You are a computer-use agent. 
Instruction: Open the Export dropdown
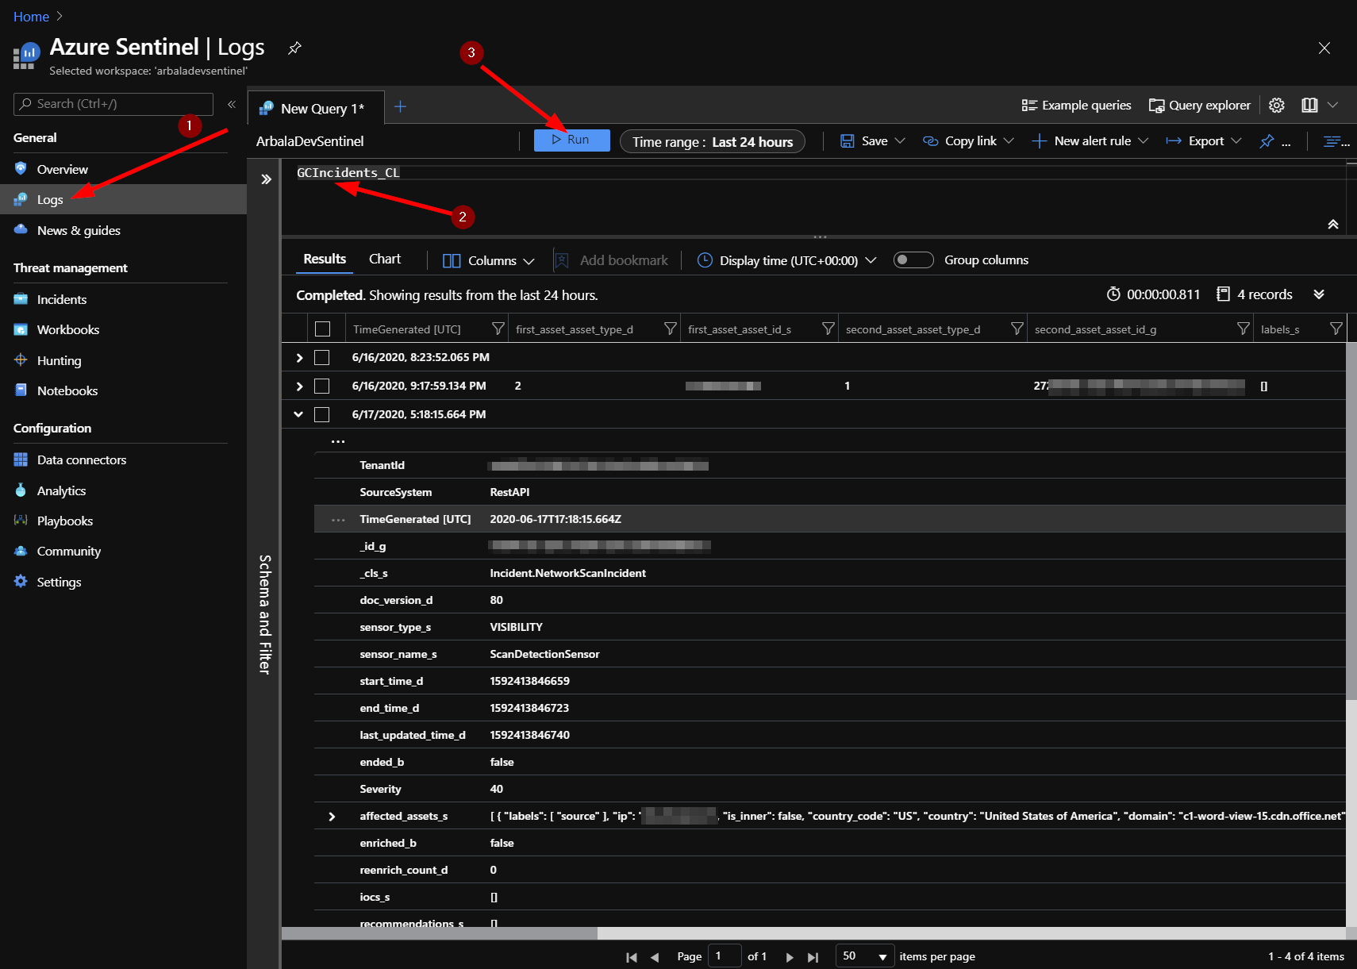coord(1204,141)
